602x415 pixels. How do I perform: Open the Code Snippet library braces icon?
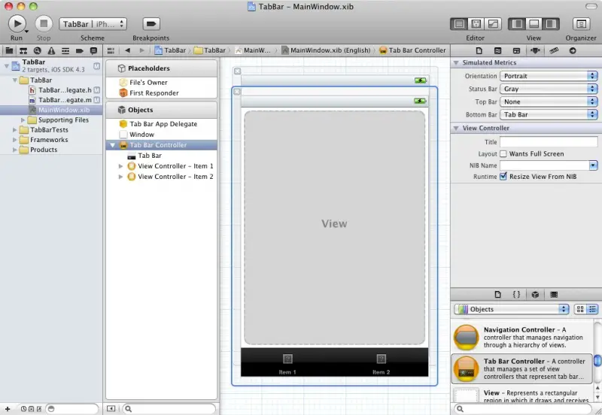click(x=516, y=294)
